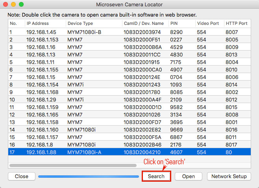Screen dimensions: 259x188
Task: Open Network Setup
Action: click(x=229, y=176)
